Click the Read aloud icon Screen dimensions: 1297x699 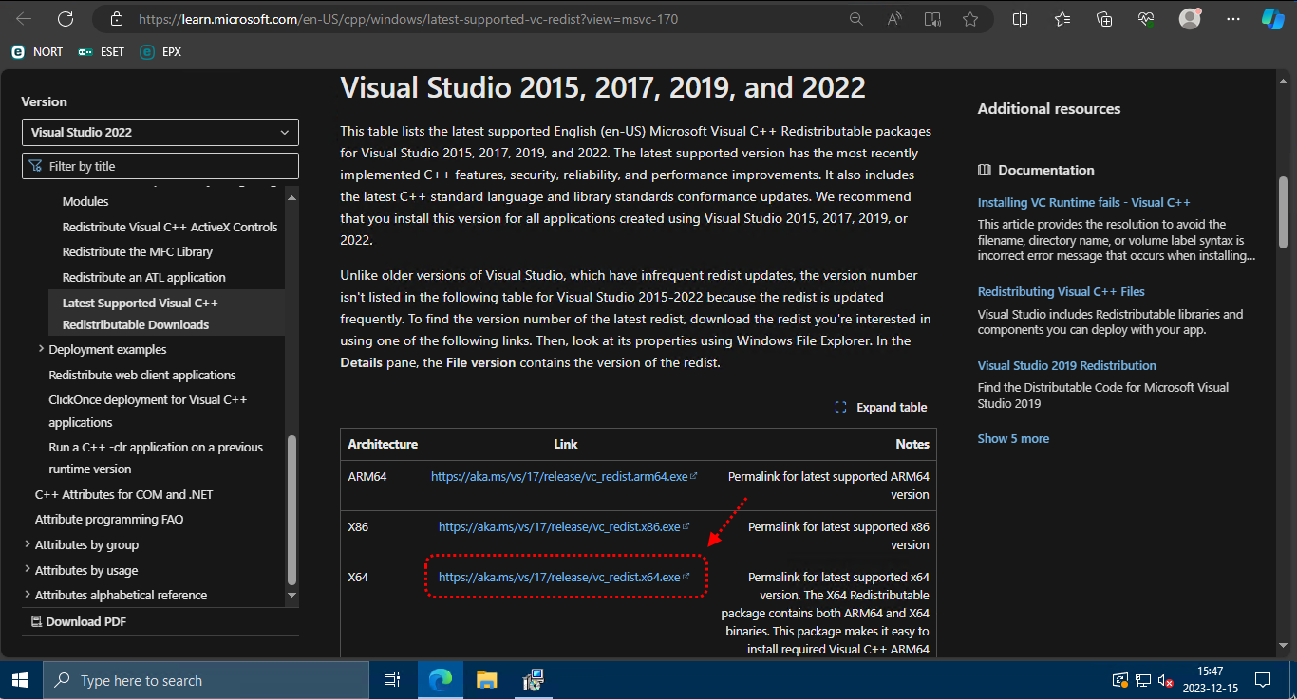pyautogui.click(x=894, y=19)
